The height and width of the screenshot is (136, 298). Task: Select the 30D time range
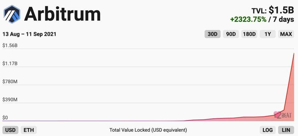tap(212, 34)
